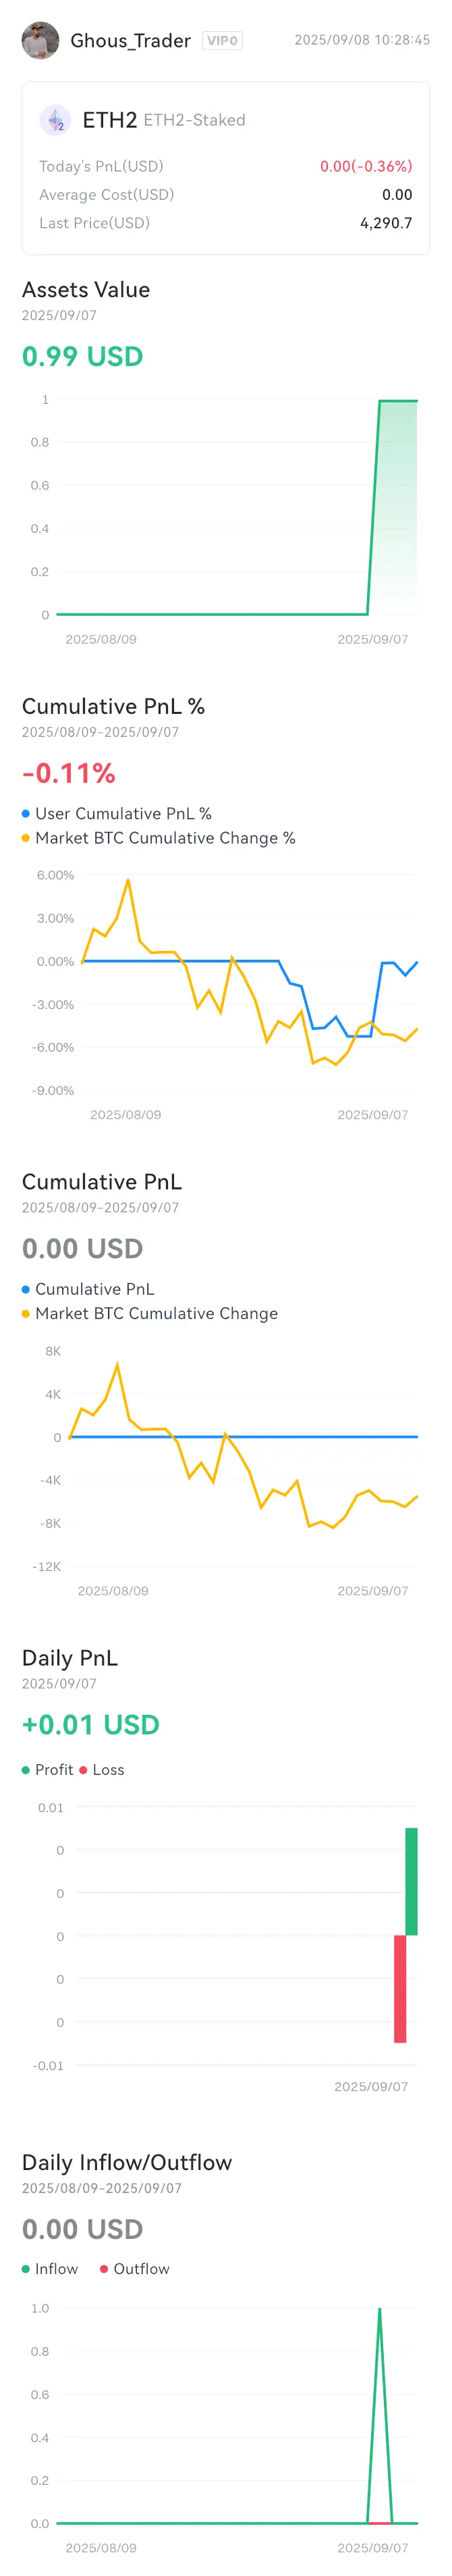Toggle User Cumulative PnL % legend
Image resolution: width=452 pixels, height=2576 pixels.
point(117,814)
